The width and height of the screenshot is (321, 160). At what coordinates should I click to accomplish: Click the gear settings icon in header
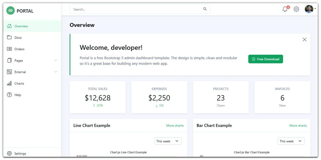296,9
